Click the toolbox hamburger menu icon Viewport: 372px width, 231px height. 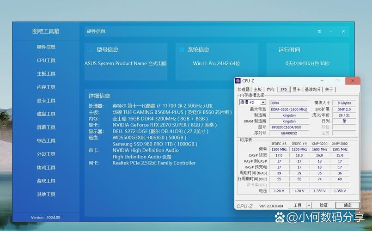click(x=319, y=31)
